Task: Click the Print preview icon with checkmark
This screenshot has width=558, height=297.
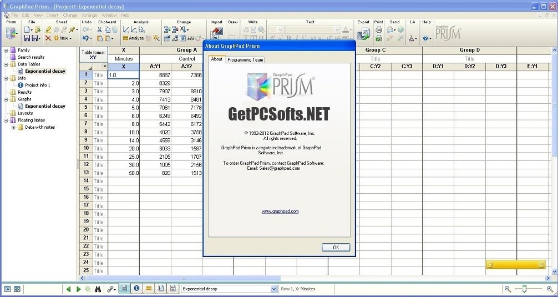Action: (379, 38)
